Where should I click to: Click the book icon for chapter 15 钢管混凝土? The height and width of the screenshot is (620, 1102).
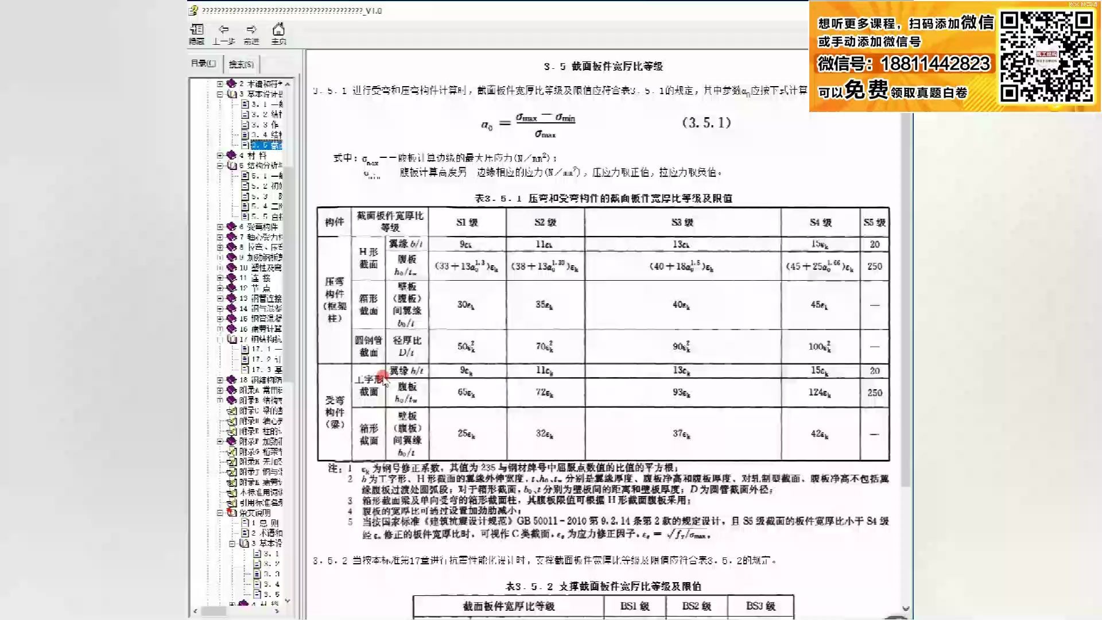click(x=231, y=319)
